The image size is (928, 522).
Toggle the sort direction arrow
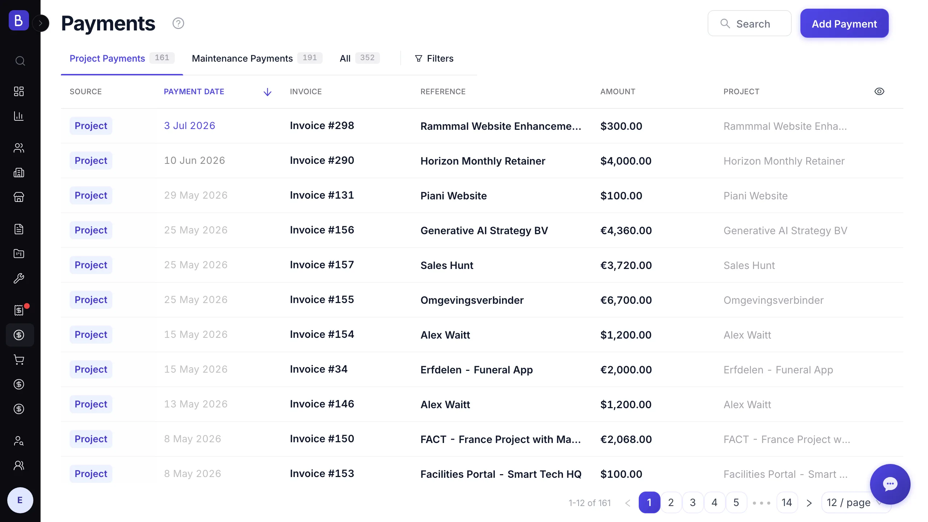[268, 92]
